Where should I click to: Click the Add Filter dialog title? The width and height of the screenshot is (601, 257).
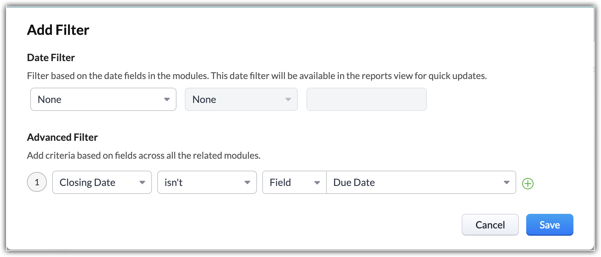click(x=58, y=30)
